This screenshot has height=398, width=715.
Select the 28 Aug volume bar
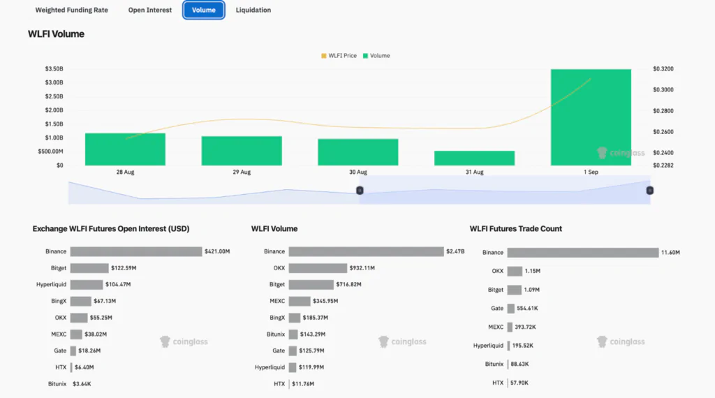coord(125,149)
